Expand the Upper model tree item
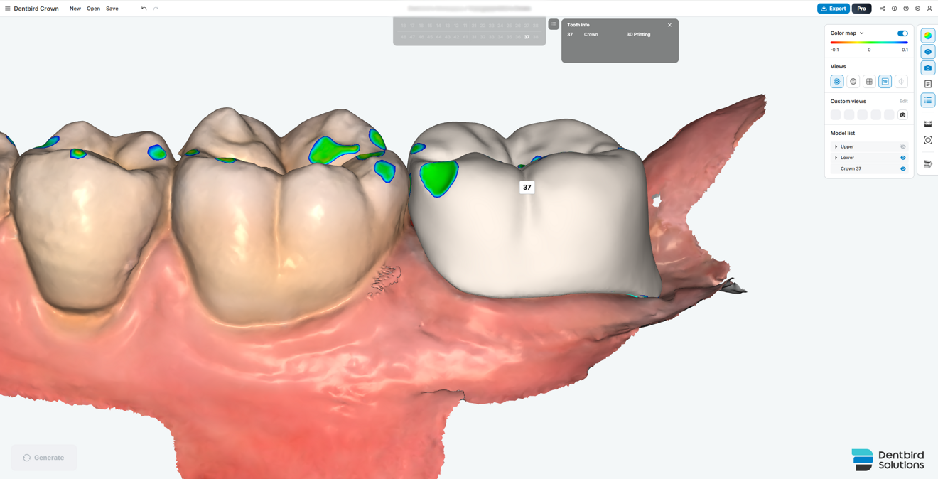This screenshot has width=938, height=479. 836,146
